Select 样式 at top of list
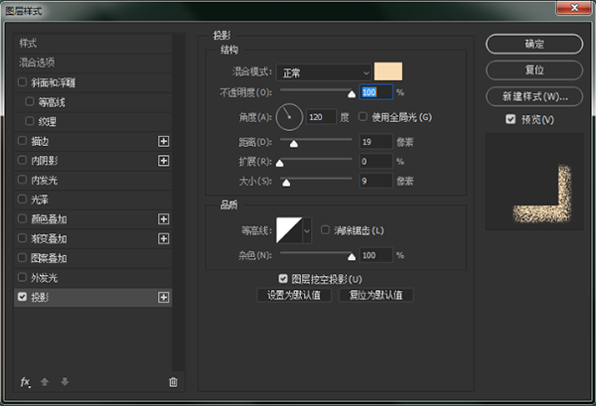This screenshot has width=596, height=406. [x=30, y=44]
